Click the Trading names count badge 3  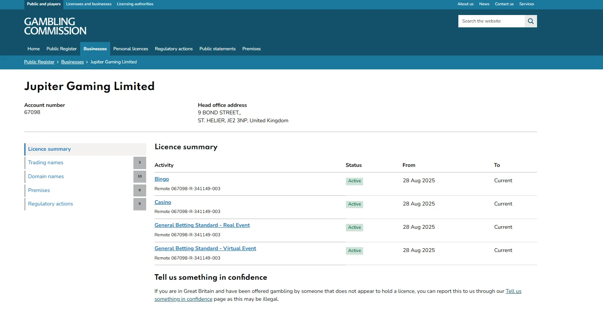pyautogui.click(x=140, y=163)
